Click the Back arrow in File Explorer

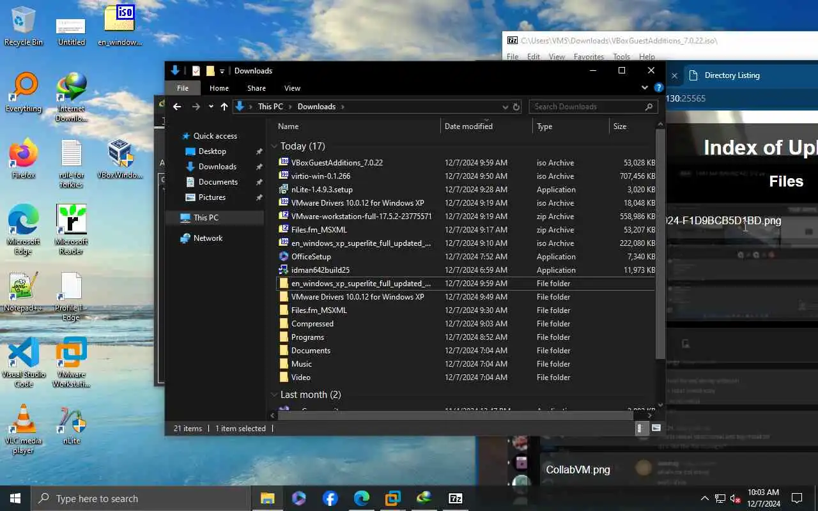pyautogui.click(x=177, y=107)
